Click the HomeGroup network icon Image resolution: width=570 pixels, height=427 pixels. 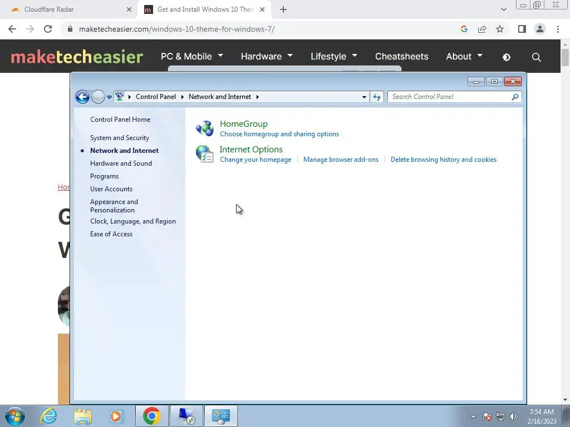click(205, 128)
